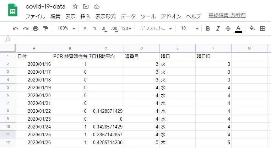The height and width of the screenshot is (148, 271).
Task: Select cell with date 2020/01/26
Action: (x=34, y=142)
